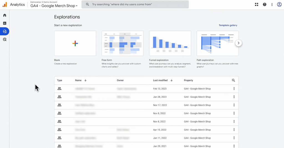The width and height of the screenshot is (284, 148).
Task: Click the Nov 17, 2022 date cell
Action: (160, 105)
